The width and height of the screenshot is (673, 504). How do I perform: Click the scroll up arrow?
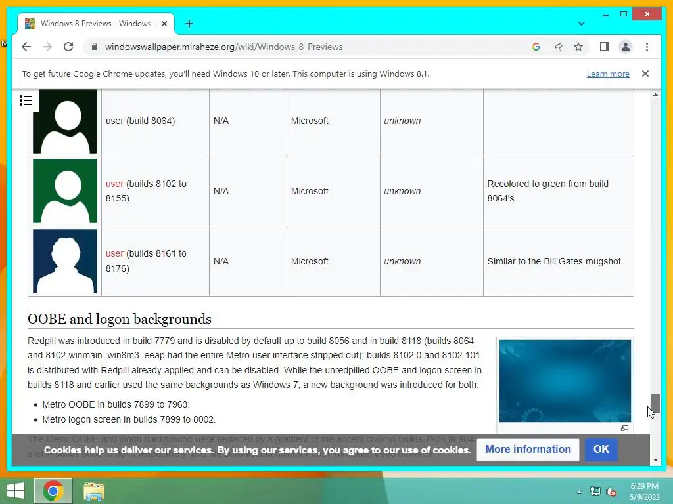655,94
